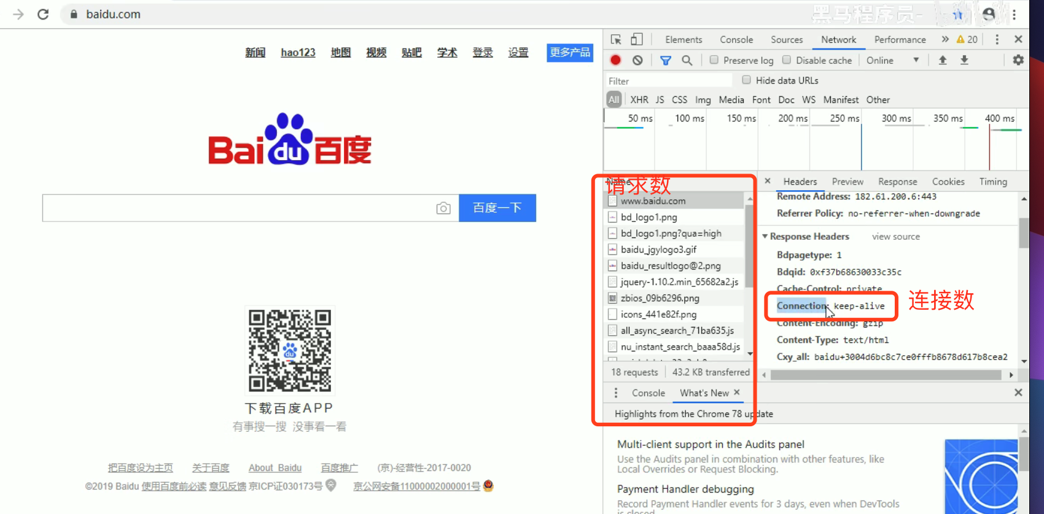Close the bottom drawer
This screenshot has width=1044, height=514.
coord(1018,393)
